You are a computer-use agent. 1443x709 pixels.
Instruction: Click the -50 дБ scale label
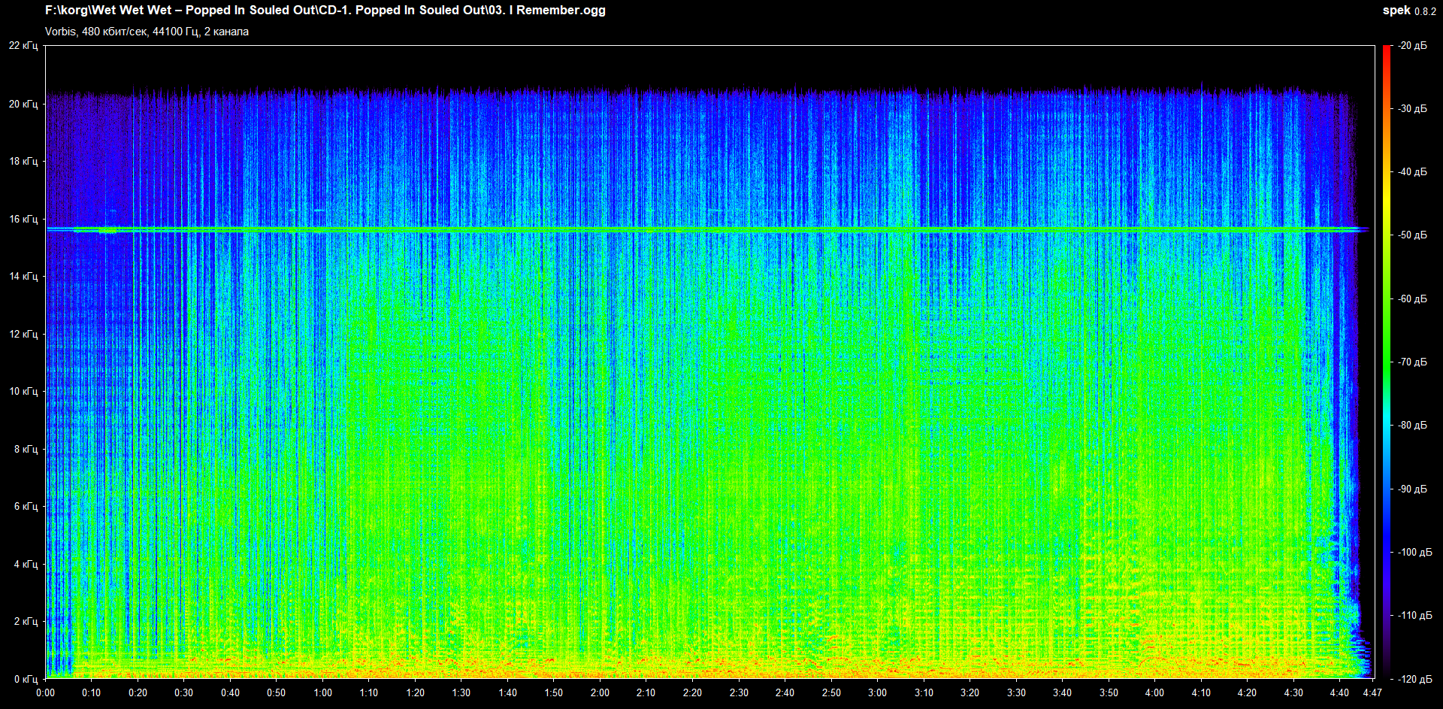pos(1412,235)
